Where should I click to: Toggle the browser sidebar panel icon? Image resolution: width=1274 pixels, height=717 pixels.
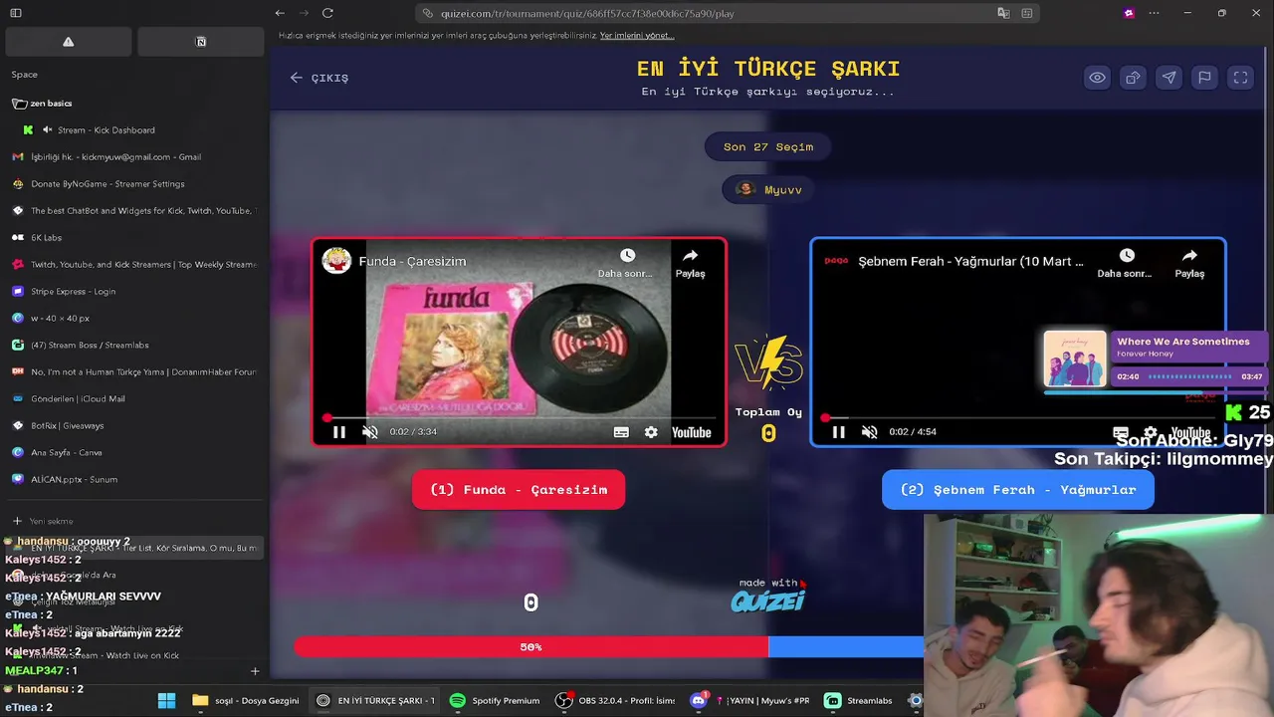coord(16,13)
